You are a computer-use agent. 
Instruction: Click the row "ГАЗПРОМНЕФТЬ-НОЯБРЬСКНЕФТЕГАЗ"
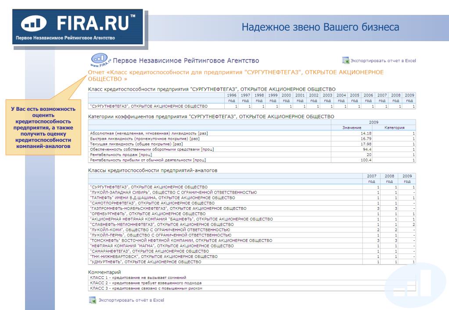click(252, 208)
